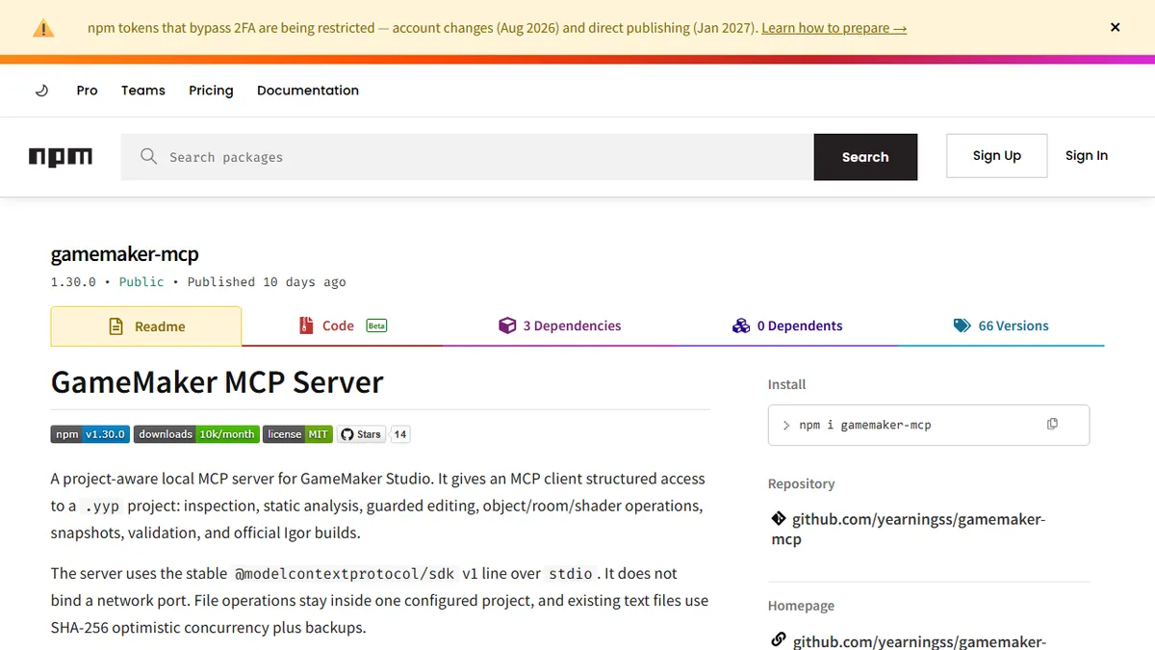Focus the Search packages input field
The height and width of the screenshot is (650, 1155).
pos(467,157)
